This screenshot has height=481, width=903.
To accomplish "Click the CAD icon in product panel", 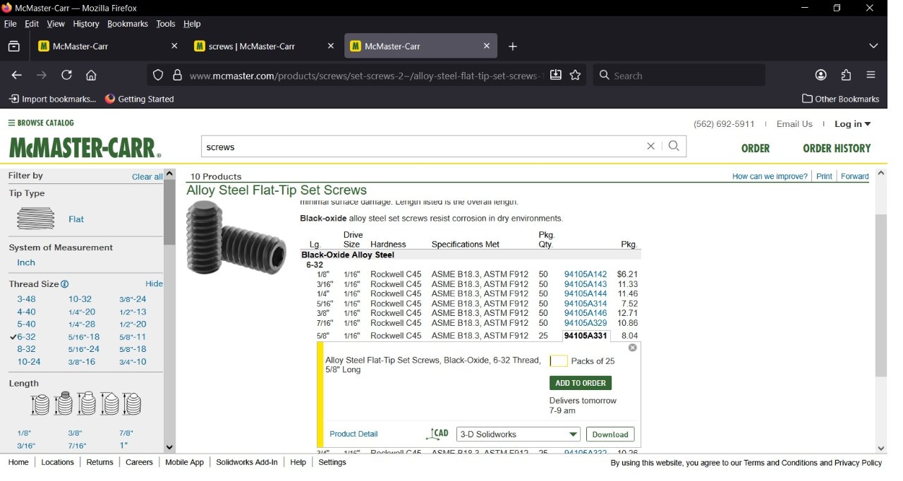I will 437,434.
